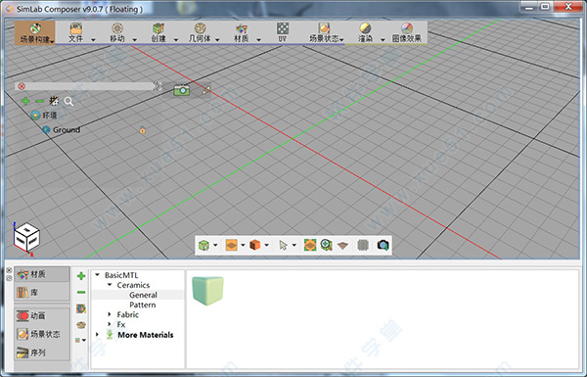
Task: Click the link icon beside camera
Action: [206, 90]
